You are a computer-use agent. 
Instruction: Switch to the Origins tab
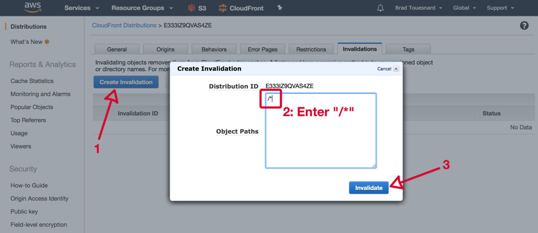coord(166,49)
